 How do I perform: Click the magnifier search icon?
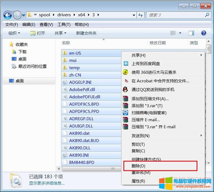pos(207,15)
